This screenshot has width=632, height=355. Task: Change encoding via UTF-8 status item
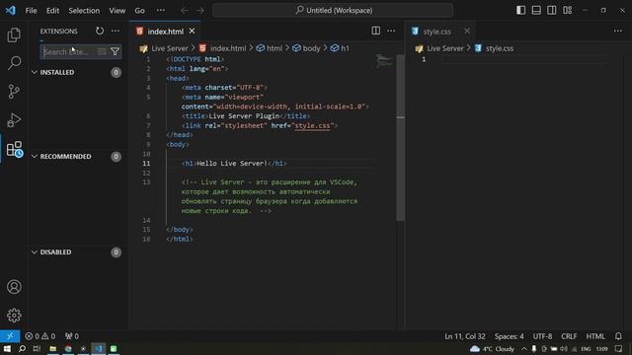542,336
